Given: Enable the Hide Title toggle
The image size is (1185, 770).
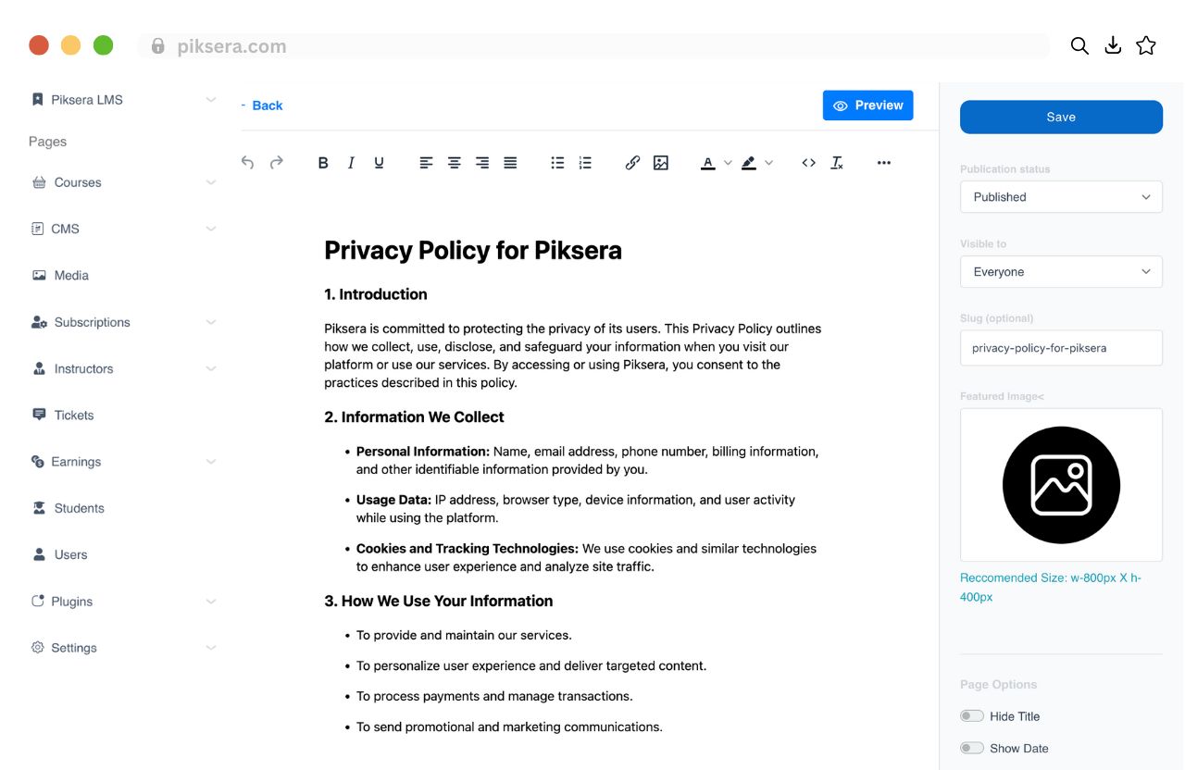Looking at the screenshot, I should [x=971, y=716].
